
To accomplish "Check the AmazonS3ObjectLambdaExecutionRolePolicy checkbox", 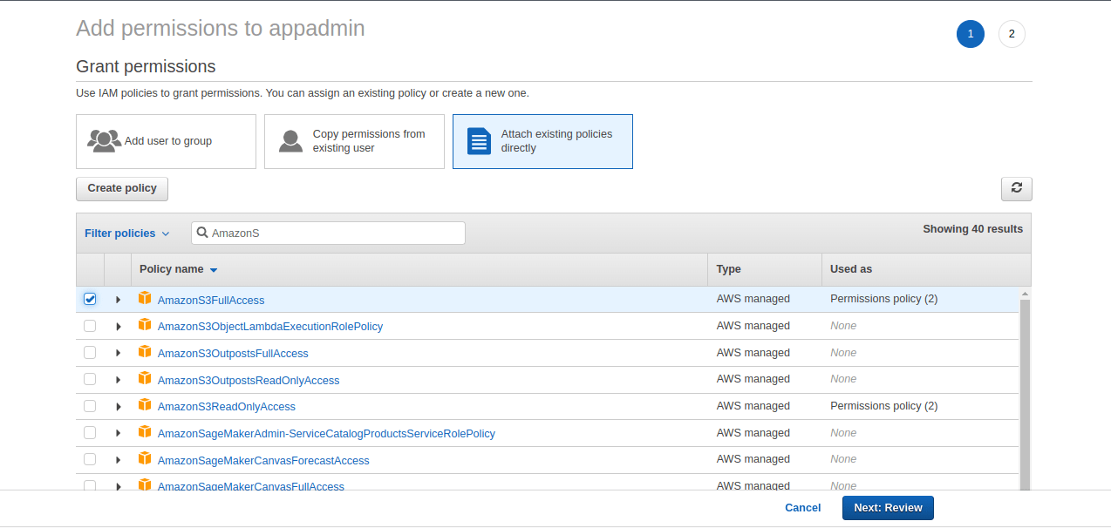I will (90, 326).
